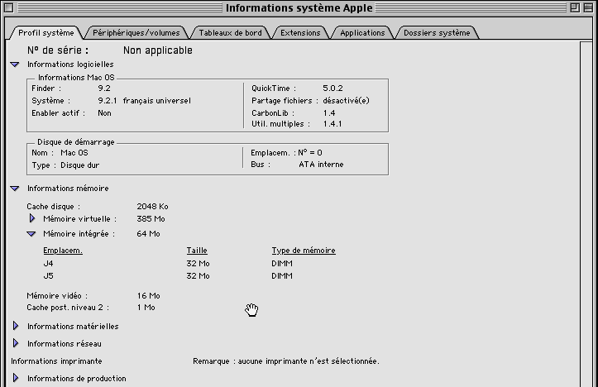The image size is (598, 387).
Task: Click the Emplacem. column header
Action: 63,251
